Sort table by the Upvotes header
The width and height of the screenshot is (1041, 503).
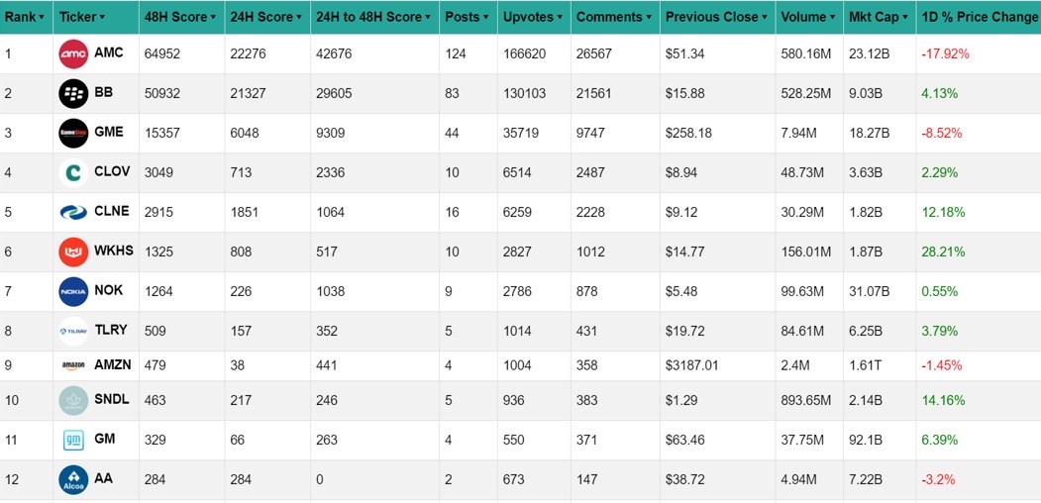[532, 17]
